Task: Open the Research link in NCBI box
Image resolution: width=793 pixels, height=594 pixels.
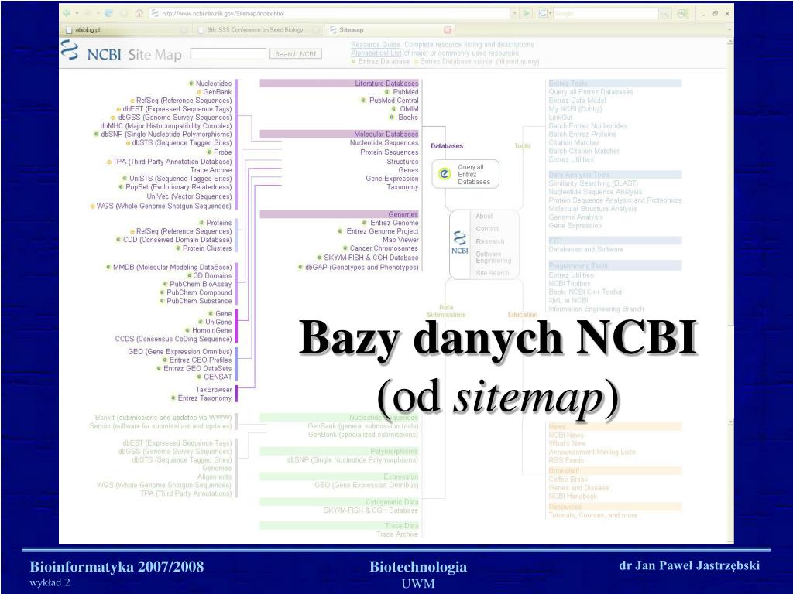Action: coord(489,241)
